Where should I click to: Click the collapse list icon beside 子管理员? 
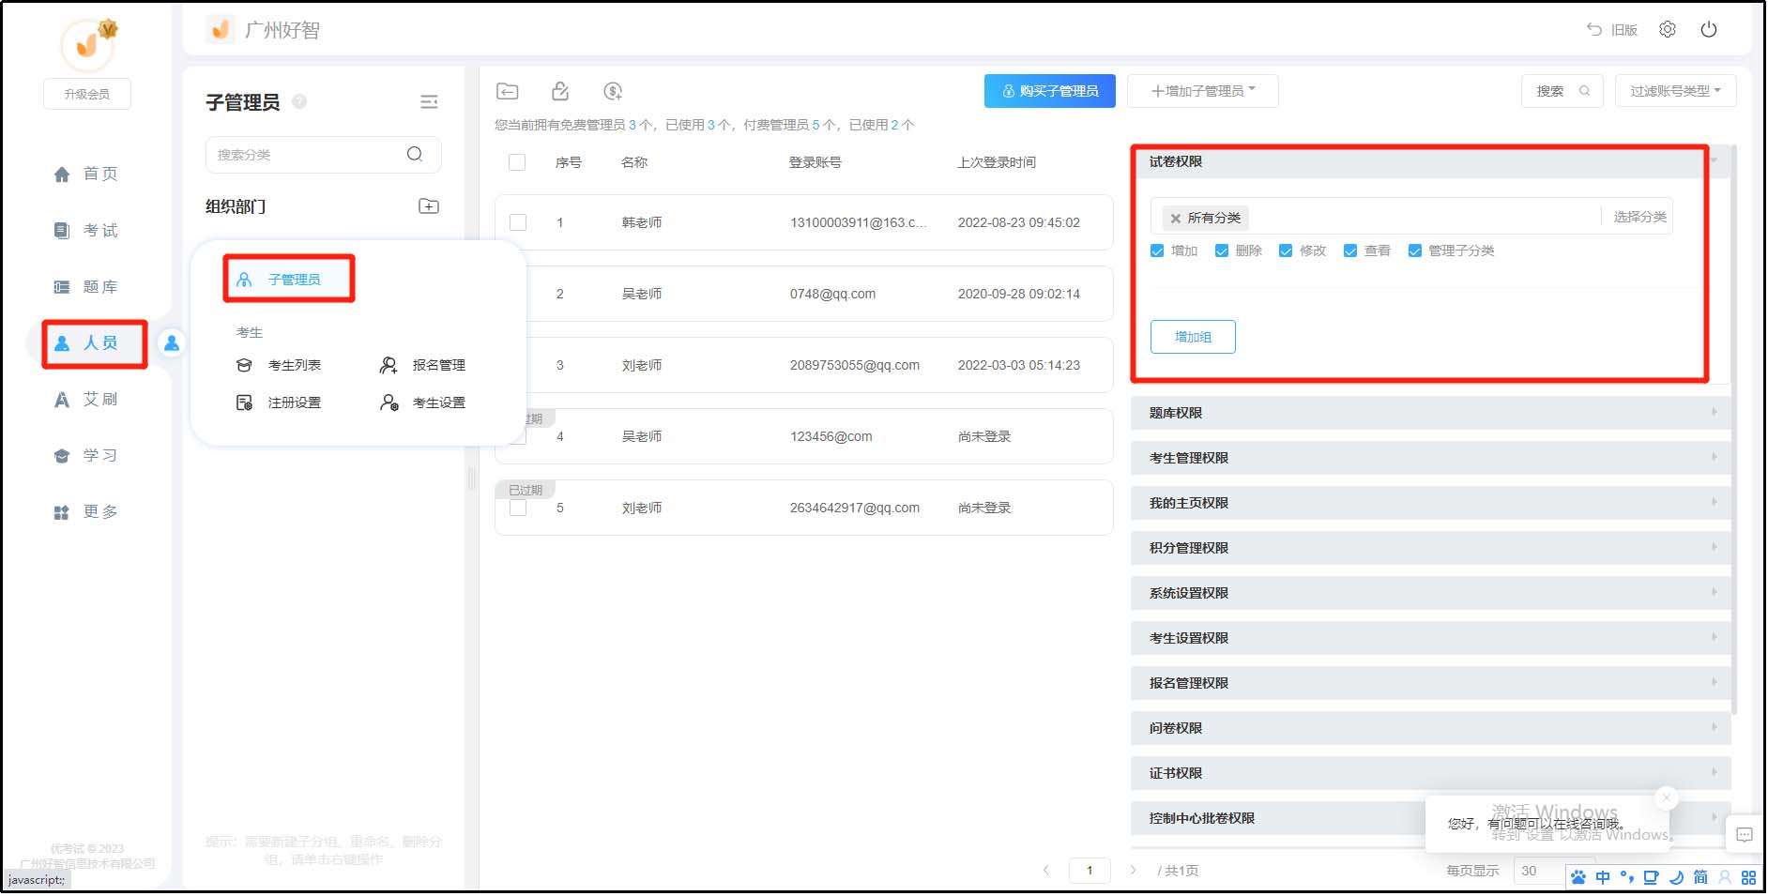coord(429,102)
